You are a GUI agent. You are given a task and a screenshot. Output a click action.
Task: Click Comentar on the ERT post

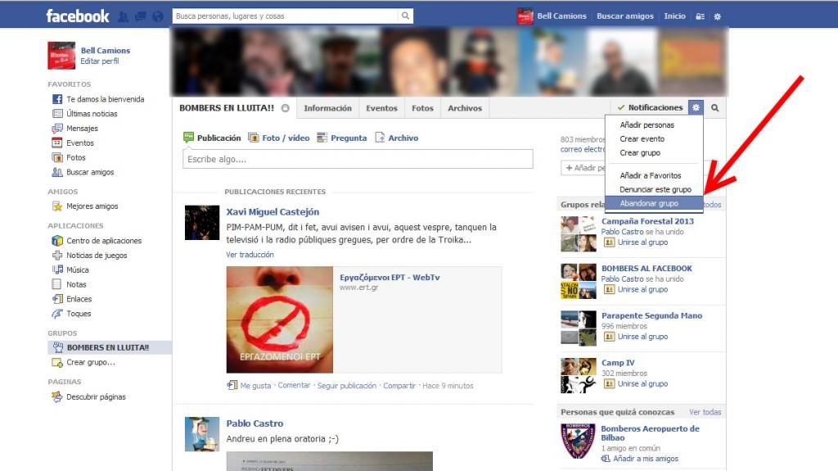point(294,385)
